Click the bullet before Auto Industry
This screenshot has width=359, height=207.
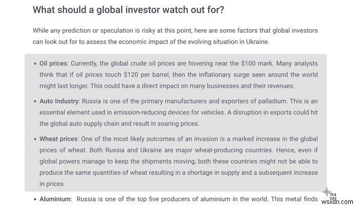click(34, 101)
